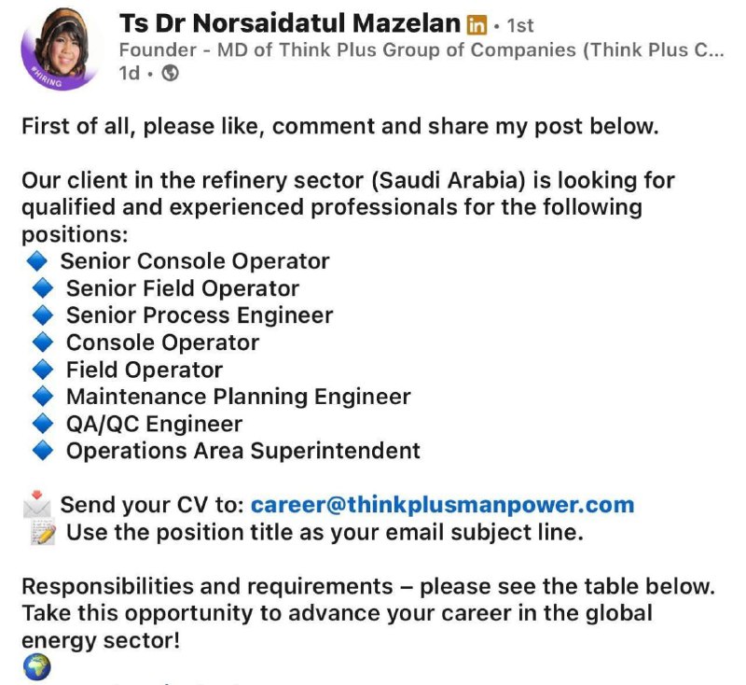Click the line about using position title as subject
Image resolution: width=746 pixels, height=685 pixels.
click(x=325, y=532)
